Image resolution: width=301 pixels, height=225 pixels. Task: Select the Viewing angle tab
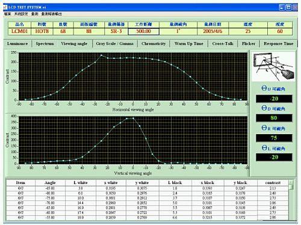tap(74, 44)
